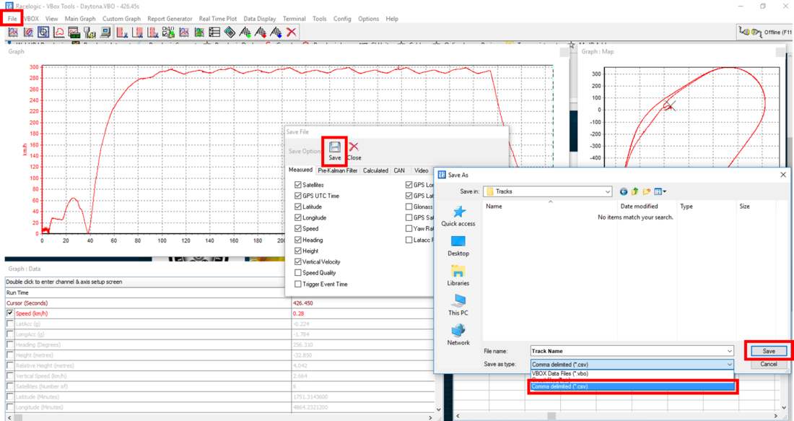Click the Graph Data horizontal scrollbar right arrow
This screenshot has width=794, height=421.
click(x=430, y=417)
